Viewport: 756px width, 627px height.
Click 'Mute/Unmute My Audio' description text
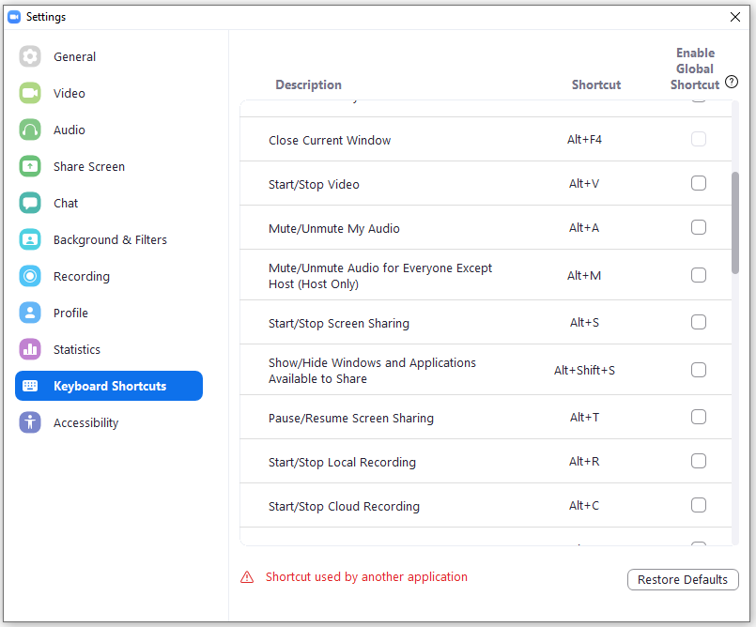pyautogui.click(x=334, y=228)
